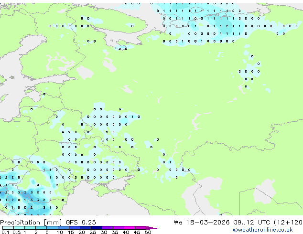
Task: Pick the 15–20 mm blue legend swatch
Action: (74, 228)
